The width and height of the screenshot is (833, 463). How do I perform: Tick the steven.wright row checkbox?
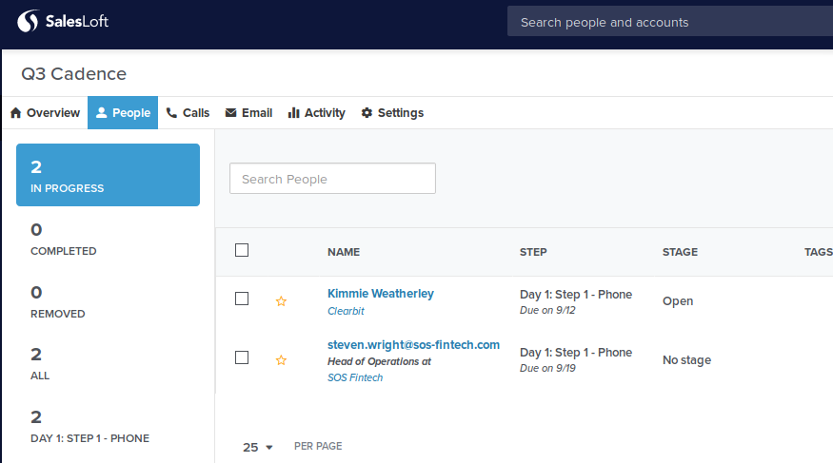242,357
